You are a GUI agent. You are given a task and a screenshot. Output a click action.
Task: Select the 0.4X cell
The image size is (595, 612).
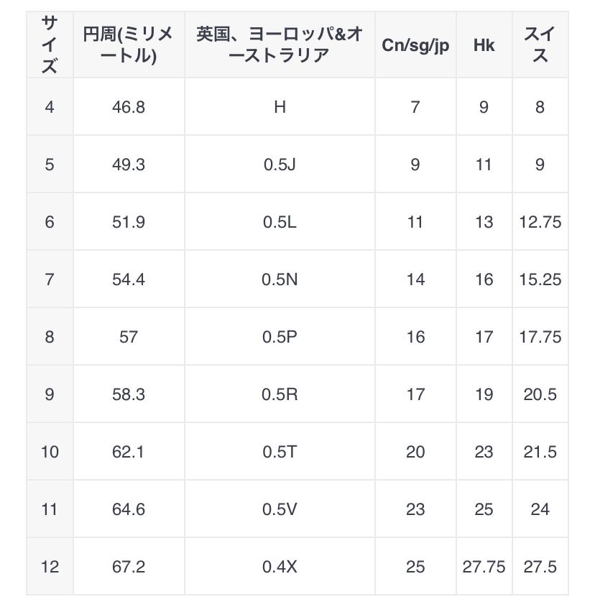280,567
